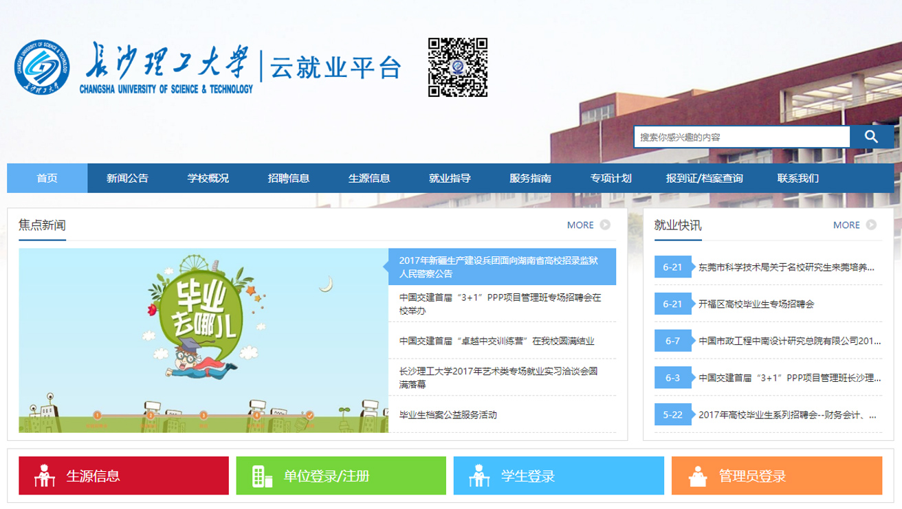Select the 首页 tab
This screenshot has height=509, width=902.
[x=47, y=177]
